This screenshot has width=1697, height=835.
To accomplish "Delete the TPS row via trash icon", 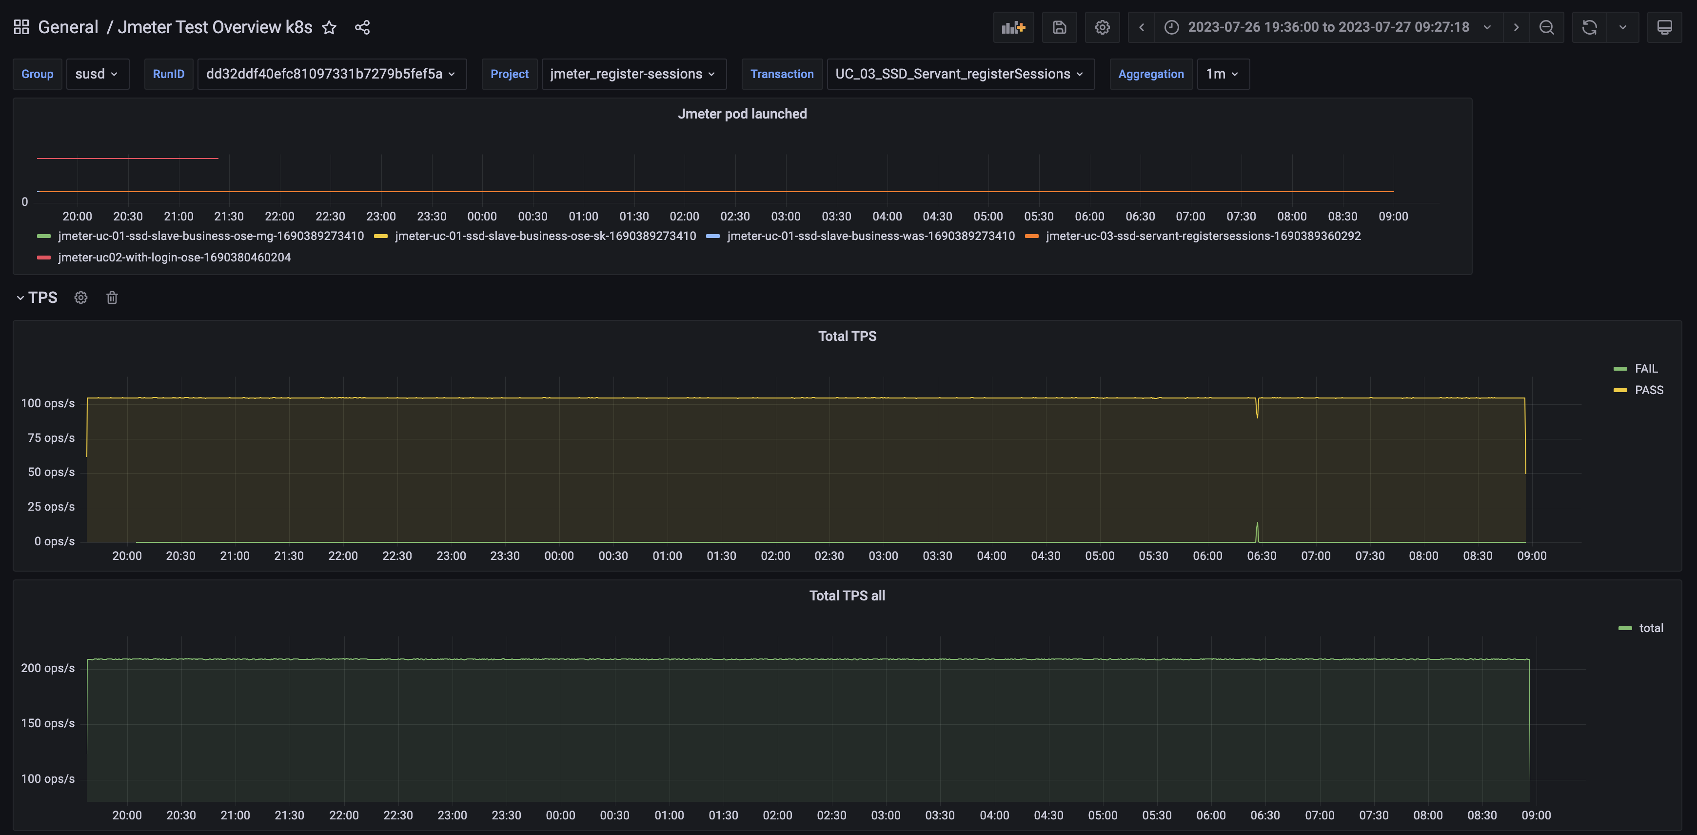I will (x=111, y=297).
